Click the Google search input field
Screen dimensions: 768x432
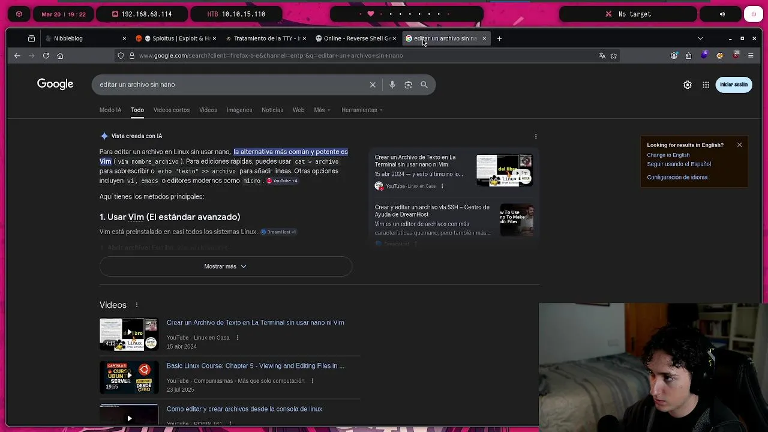[x=231, y=85]
